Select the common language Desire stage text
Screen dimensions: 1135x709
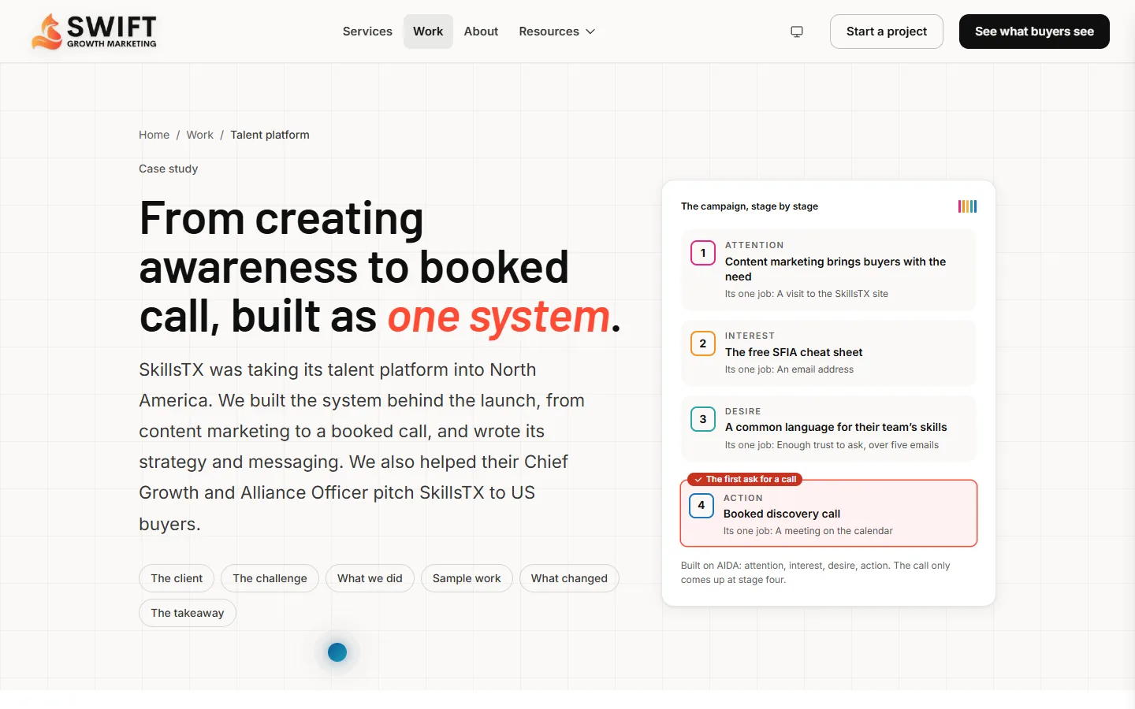click(836, 427)
